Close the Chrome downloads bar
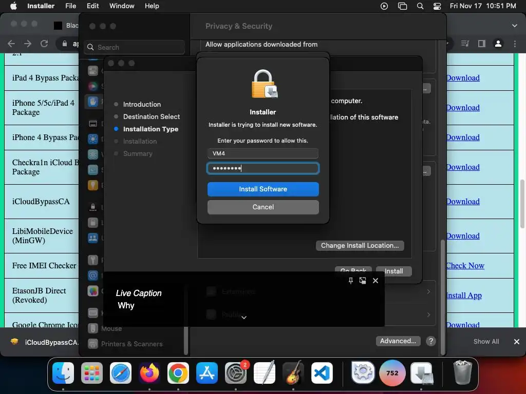This screenshot has width=526, height=394. (x=517, y=341)
